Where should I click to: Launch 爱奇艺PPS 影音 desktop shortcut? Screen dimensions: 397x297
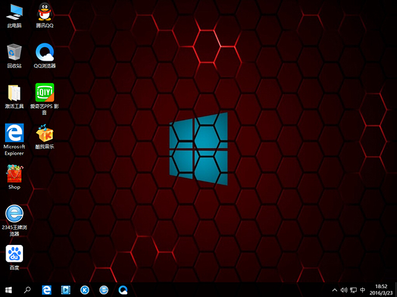(x=45, y=93)
